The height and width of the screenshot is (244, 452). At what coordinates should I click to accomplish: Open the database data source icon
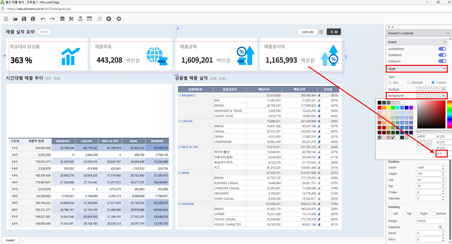click(x=62, y=19)
